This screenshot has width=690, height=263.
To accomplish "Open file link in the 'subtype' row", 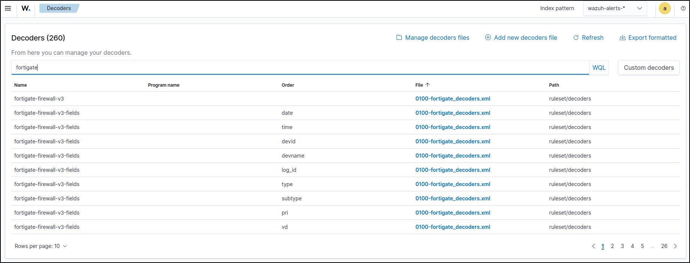I will click(x=452, y=198).
